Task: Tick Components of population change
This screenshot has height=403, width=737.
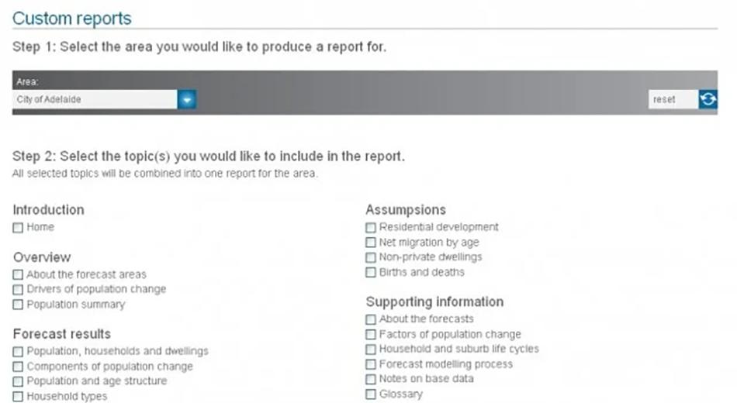Action: (18, 367)
